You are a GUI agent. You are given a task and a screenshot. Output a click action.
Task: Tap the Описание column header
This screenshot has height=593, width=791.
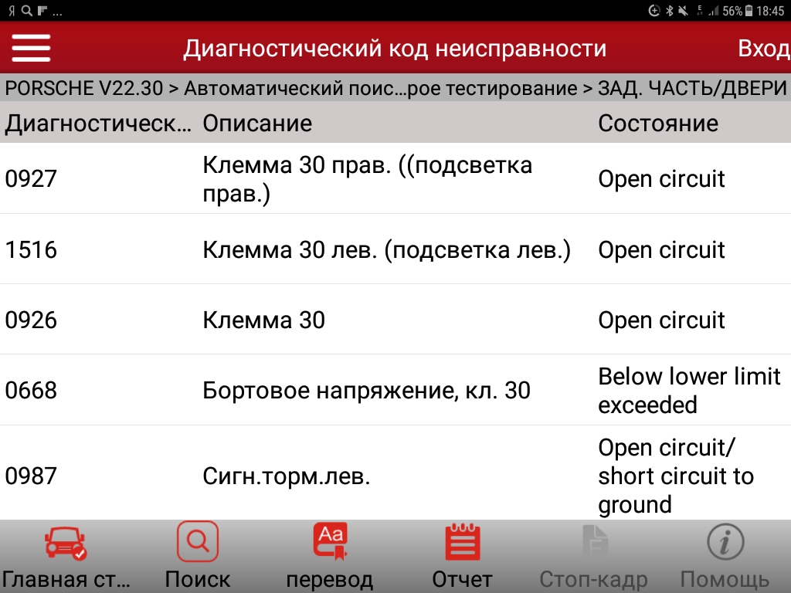click(257, 124)
